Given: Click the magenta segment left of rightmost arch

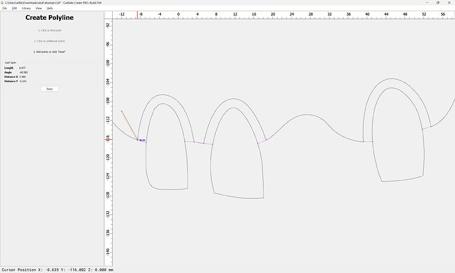Looking at the screenshot, I should pyautogui.click(x=368, y=141).
